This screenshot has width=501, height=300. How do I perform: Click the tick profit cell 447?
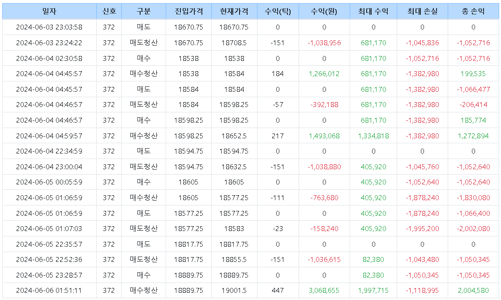(278, 291)
